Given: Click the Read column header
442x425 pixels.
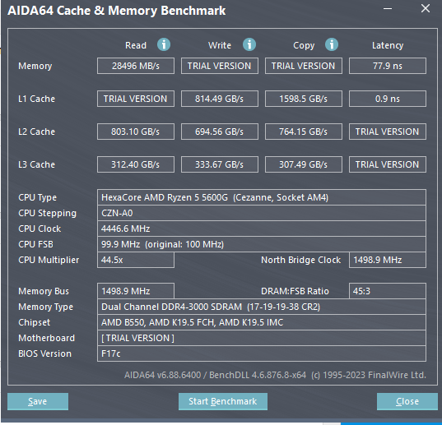Looking at the screenshot, I should tap(136, 45).
